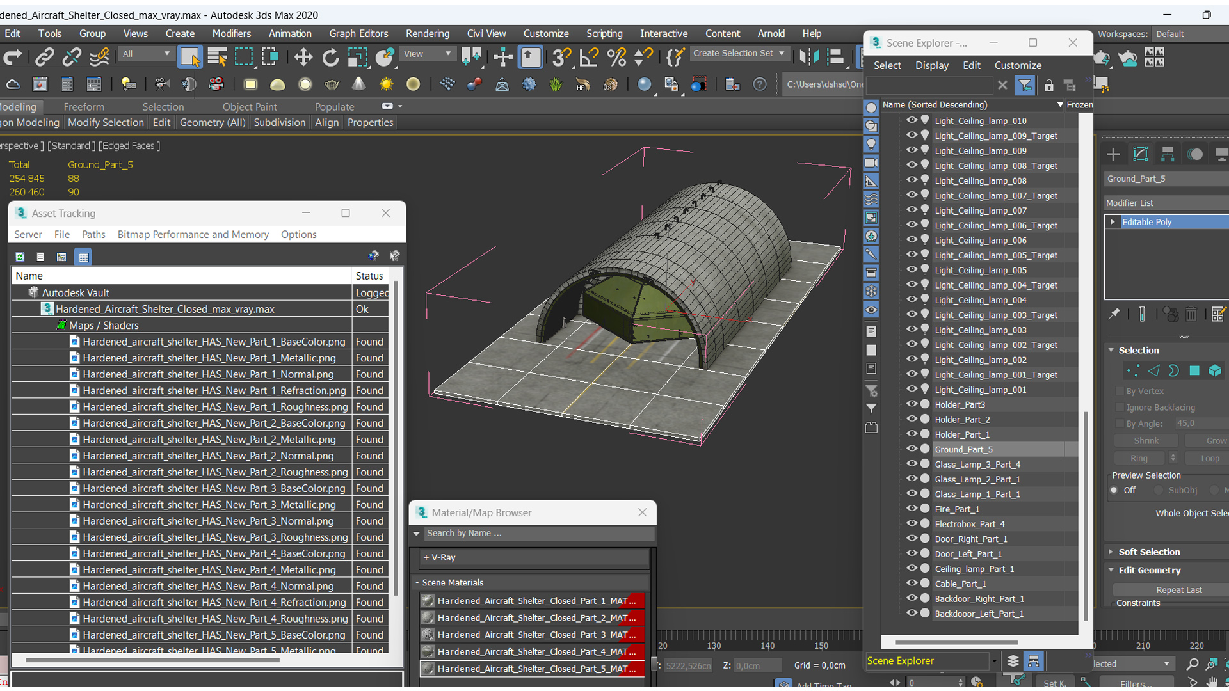Select the Scale tool in main toolbar
Viewport: 1229px width, 691px height.
pyautogui.click(x=358, y=58)
